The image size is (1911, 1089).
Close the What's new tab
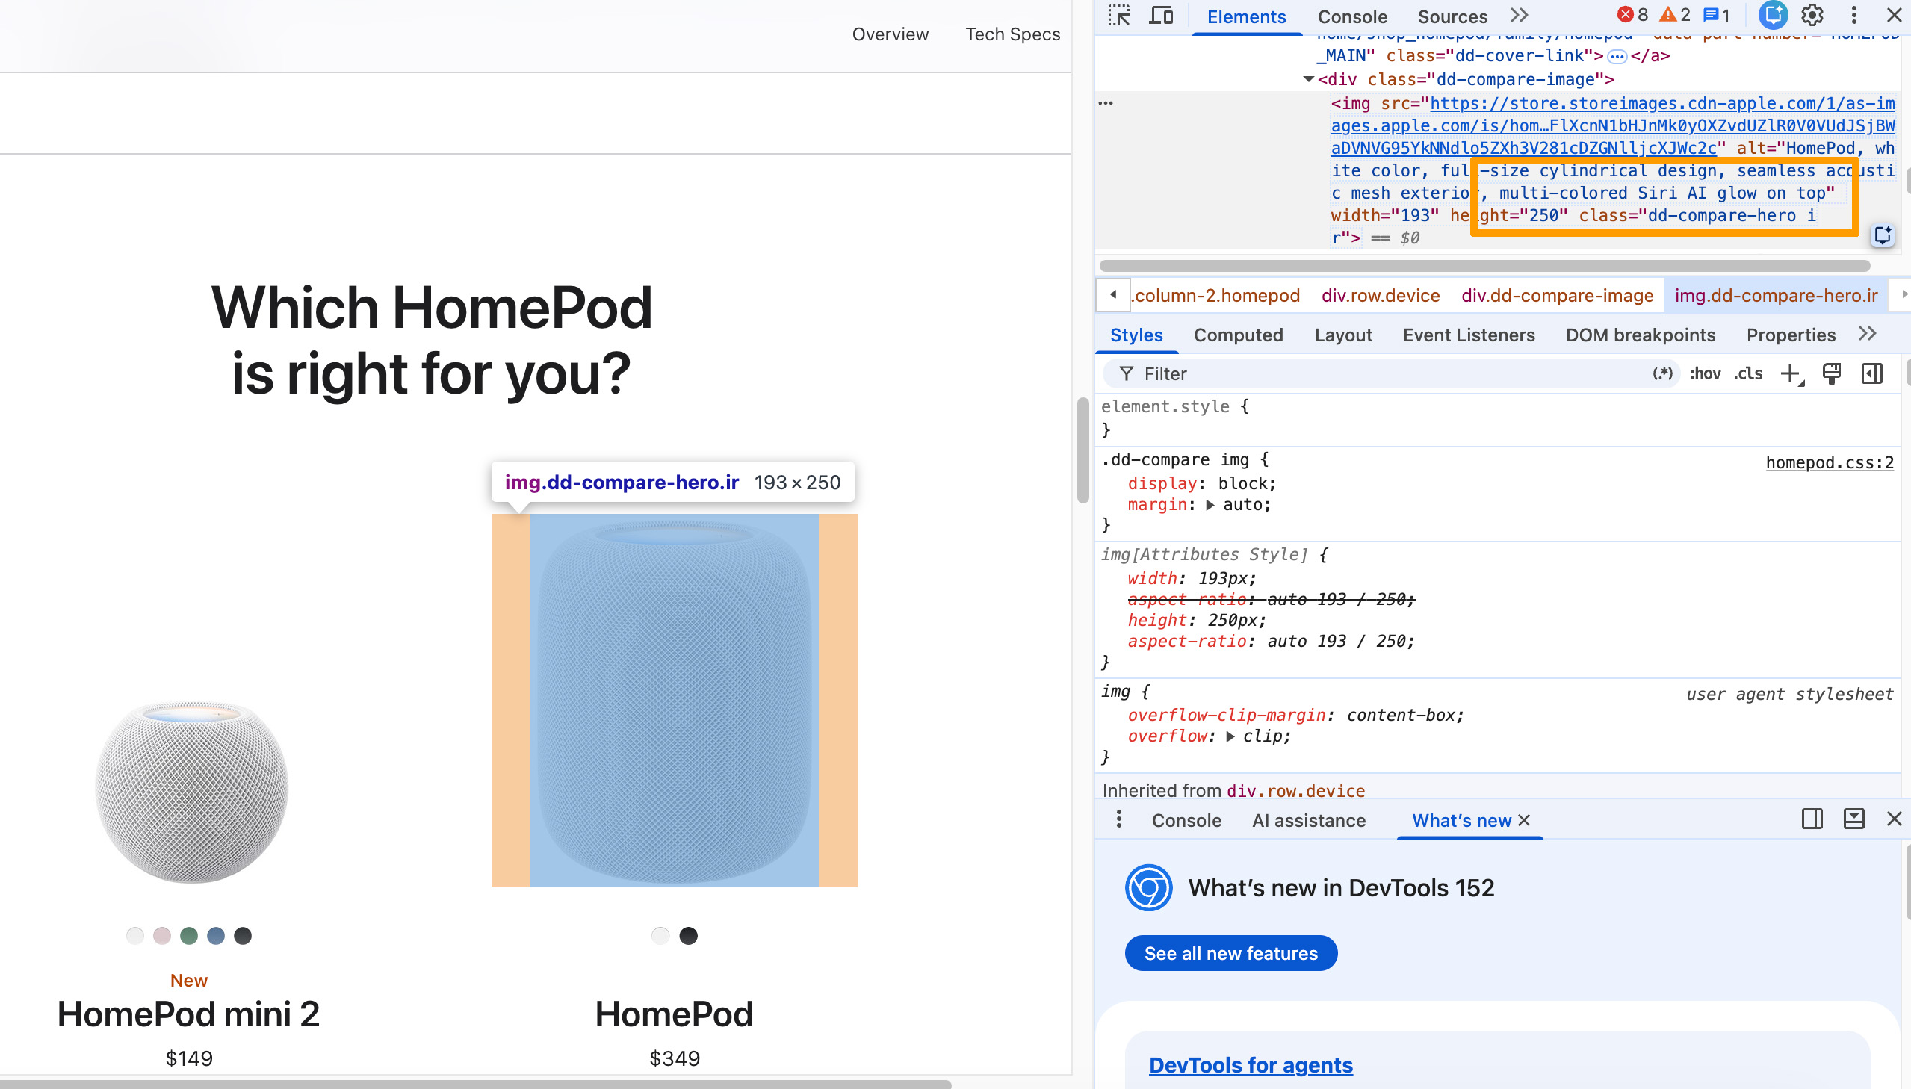pyautogui.click(x=1524, y=822)
